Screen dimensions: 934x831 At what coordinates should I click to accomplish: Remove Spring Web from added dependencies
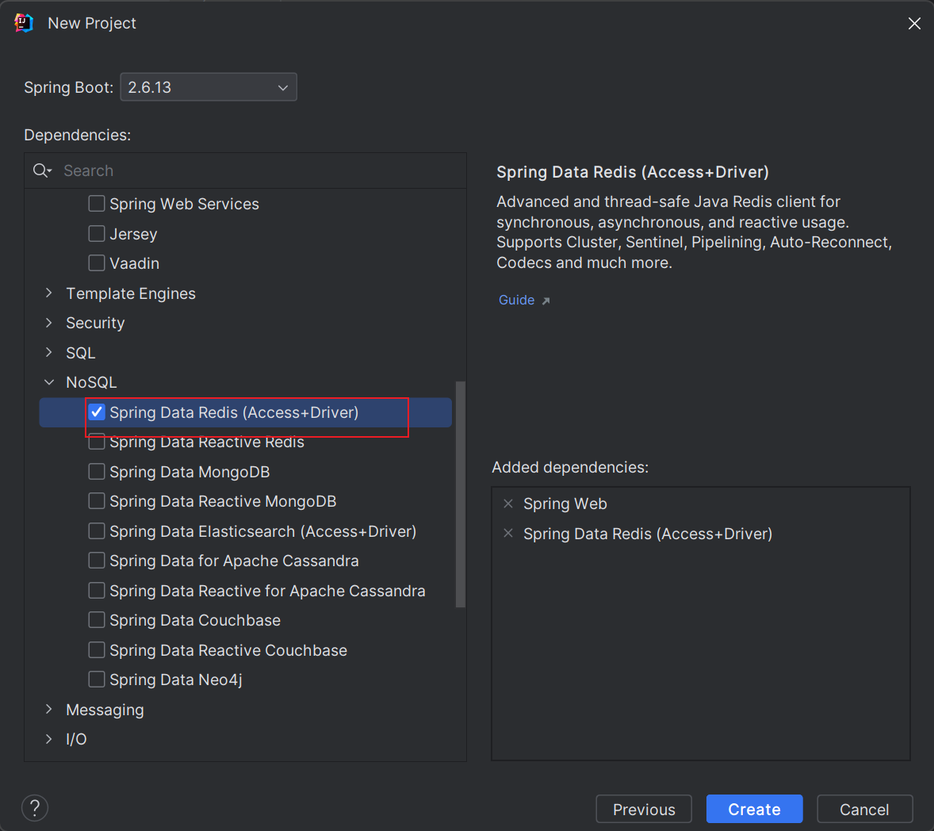pos(508,504)
